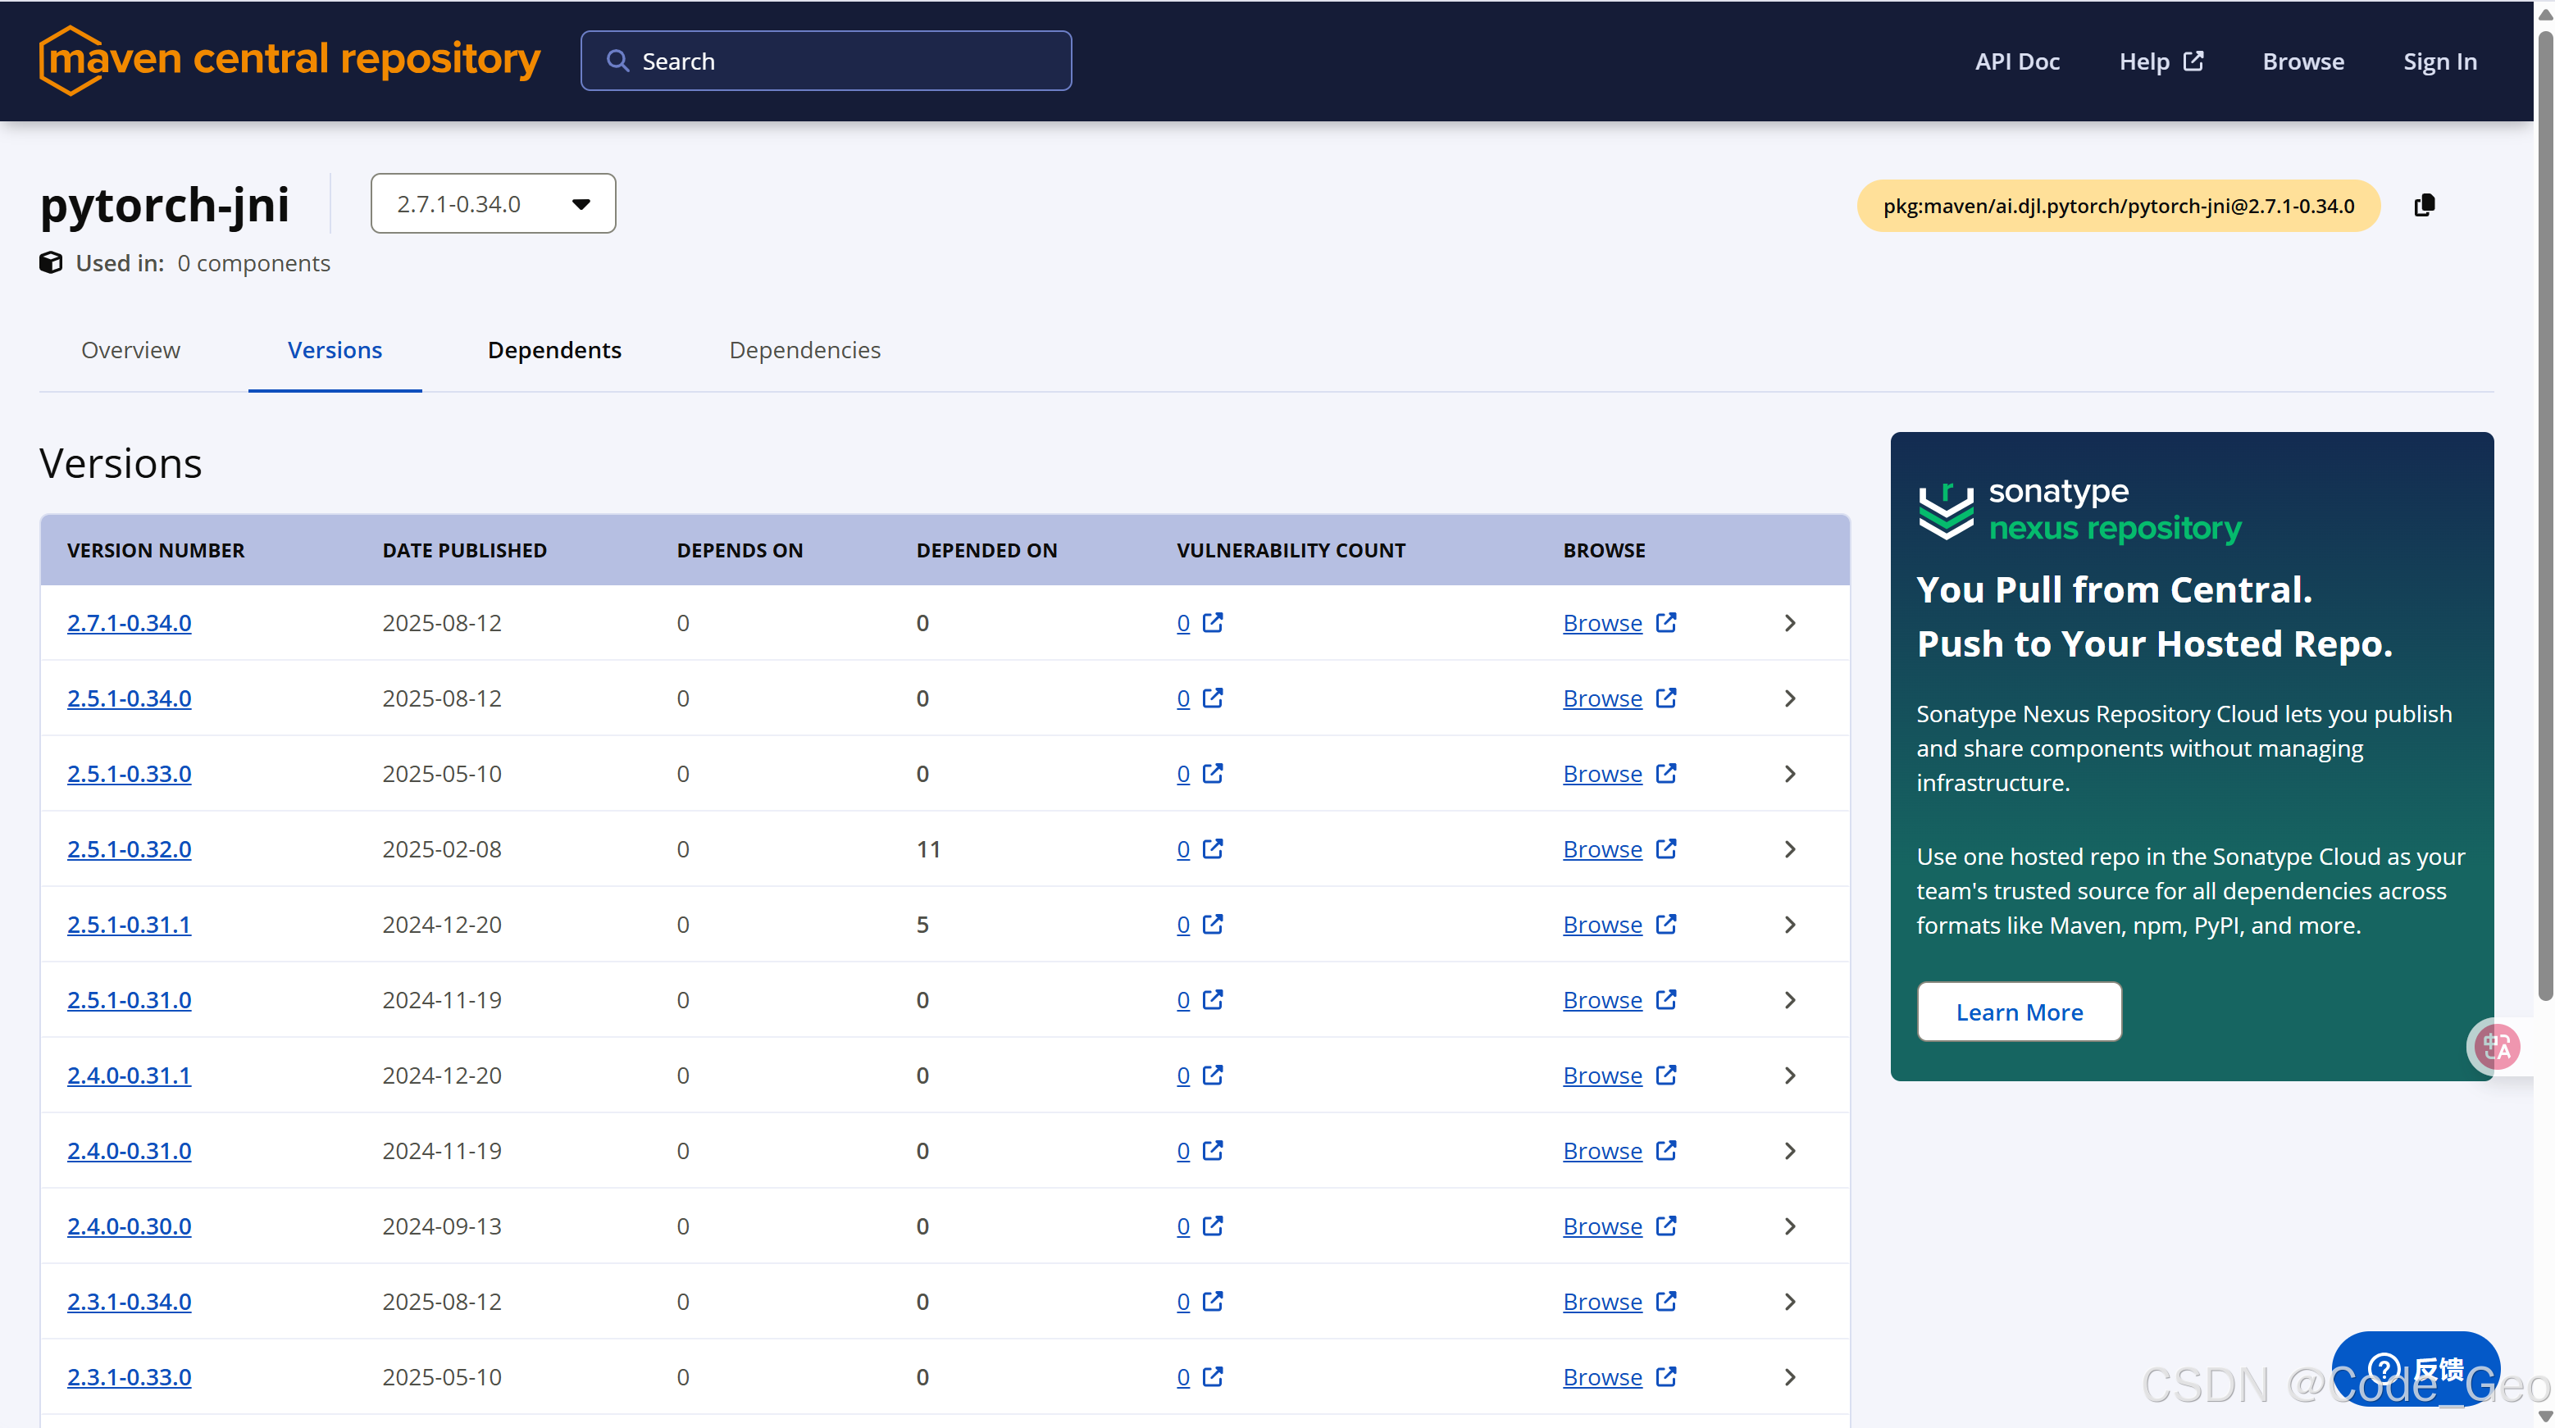
Task: Click Browse external icon in 2.5.1-0.33.0 row
Action: [1666, 774]
